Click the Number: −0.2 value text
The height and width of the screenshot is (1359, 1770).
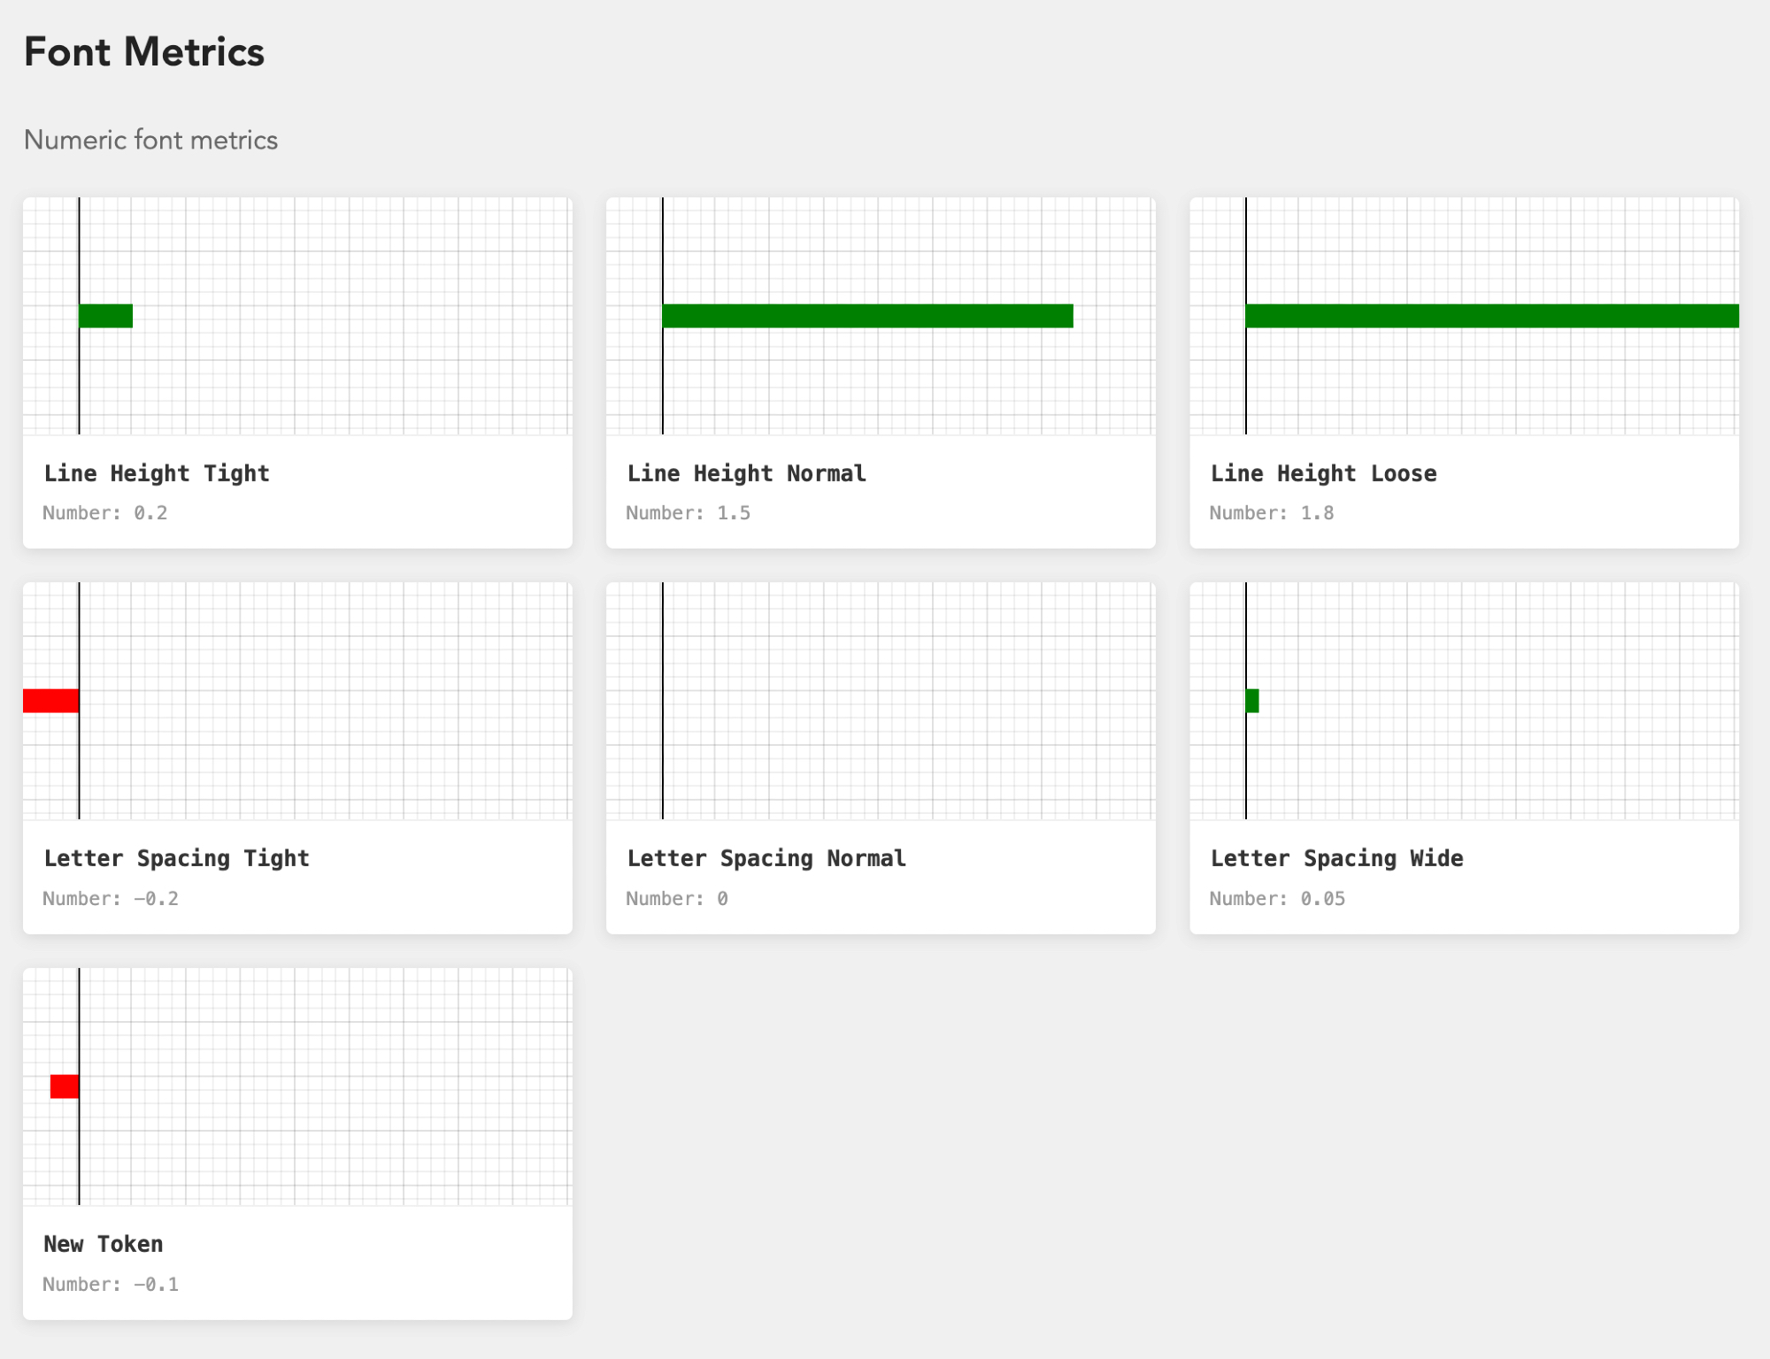coord(111,899)
